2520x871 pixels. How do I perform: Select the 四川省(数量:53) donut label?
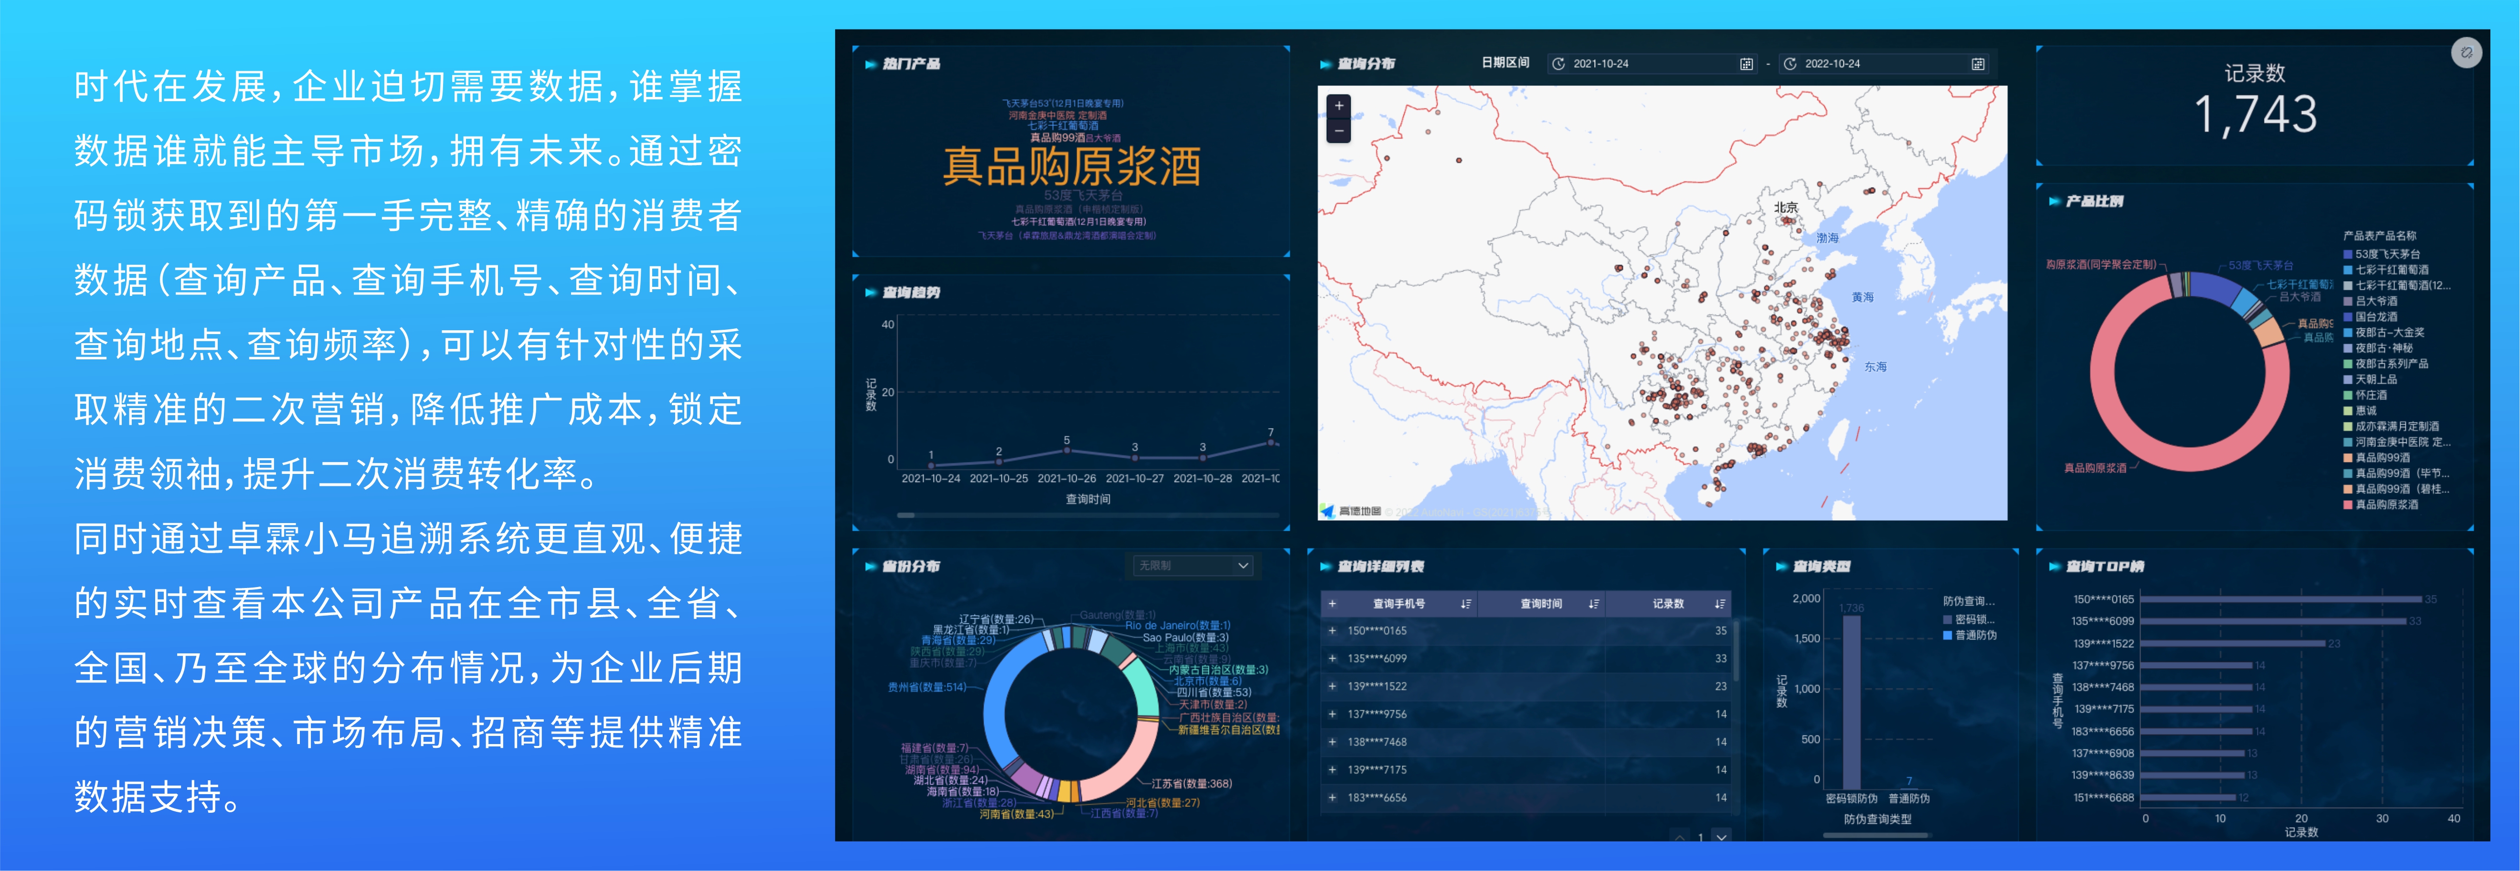pos(1213,692)
